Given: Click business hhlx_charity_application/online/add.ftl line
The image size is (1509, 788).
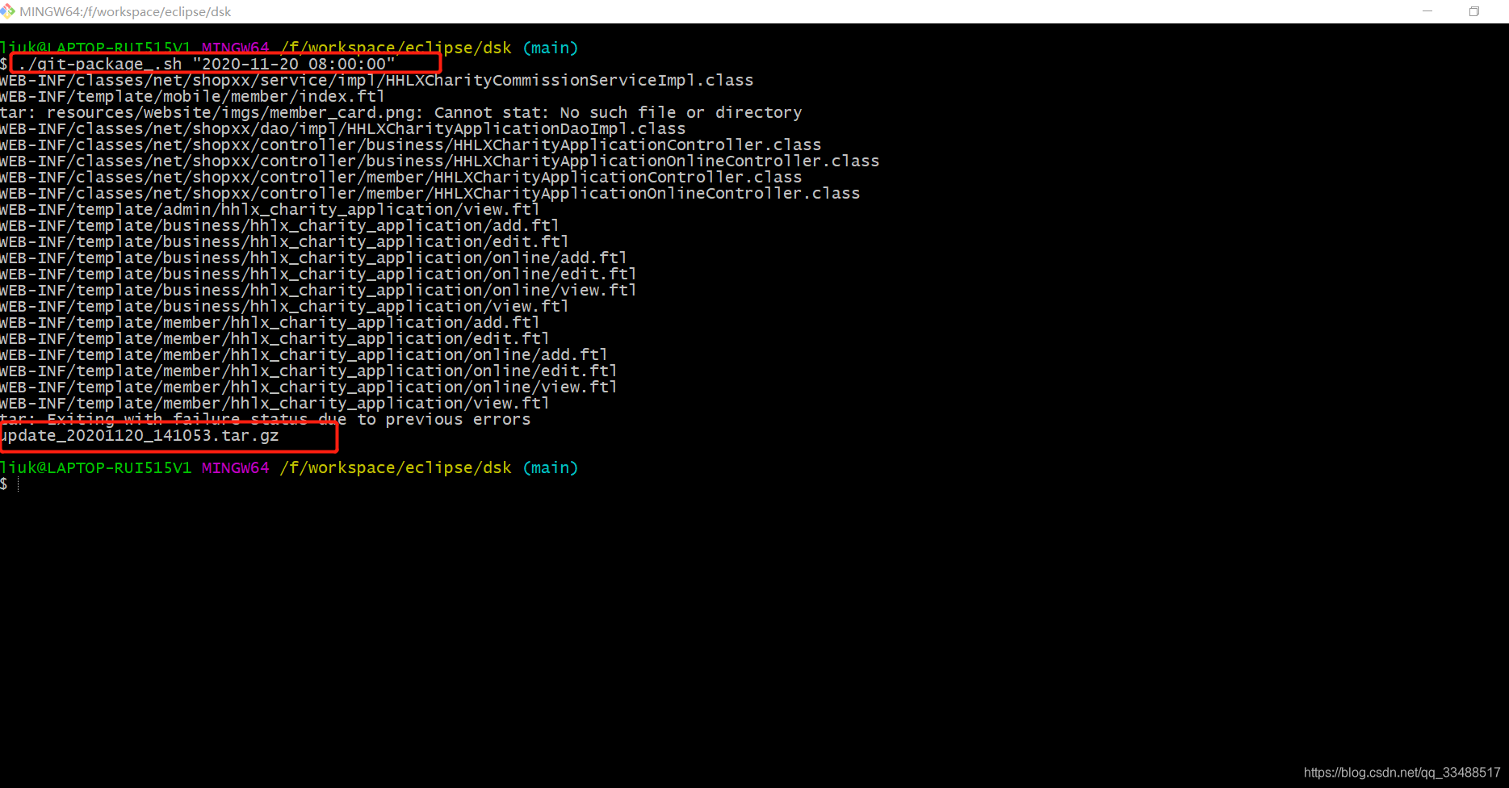Looking at the screenshot, I should (313, 258).
